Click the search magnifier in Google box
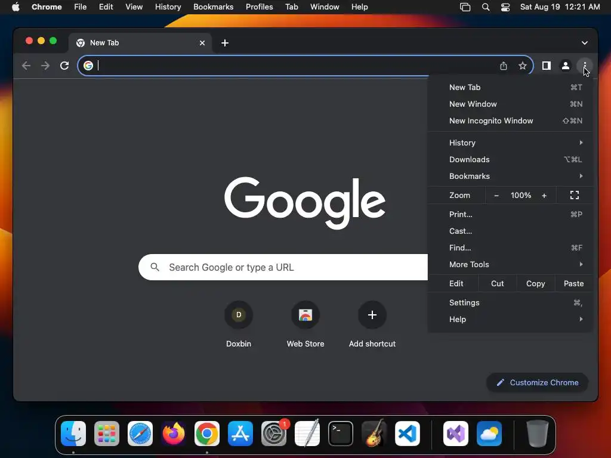Screen dimensions: 611x458 [155, 267]
